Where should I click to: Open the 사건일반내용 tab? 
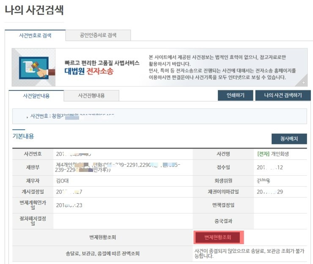(x=36, y=96)
